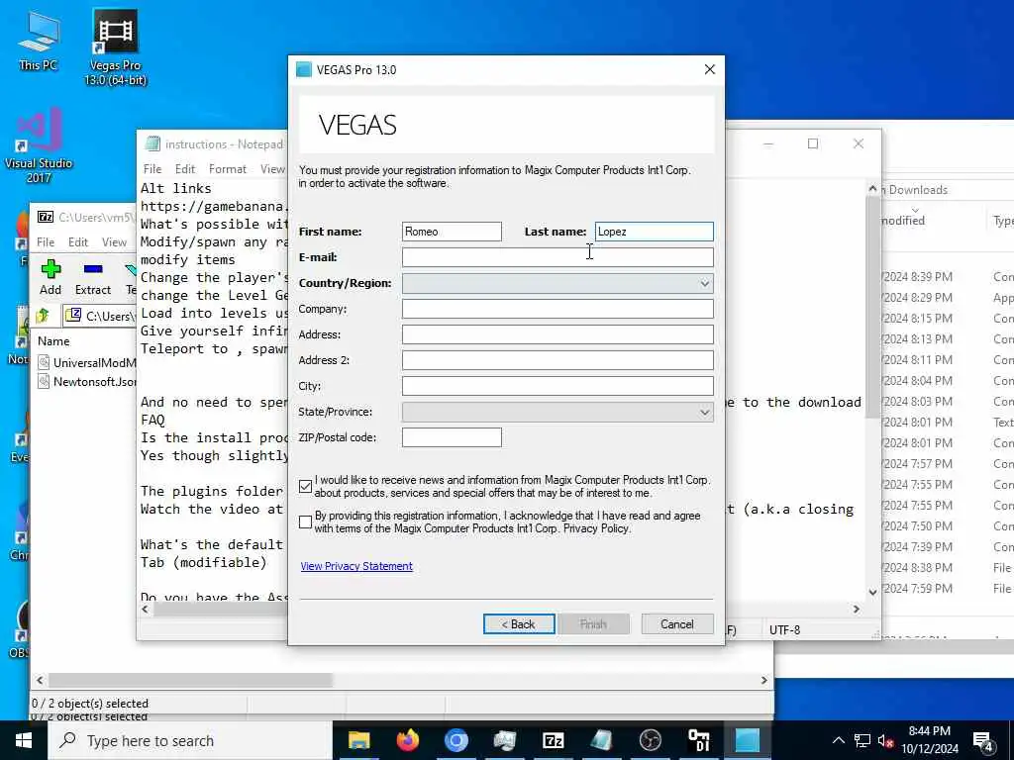This screenshot has height=760, width=1014.
Task: Open 7-Zip Edit menu
Action: (78, 241)
